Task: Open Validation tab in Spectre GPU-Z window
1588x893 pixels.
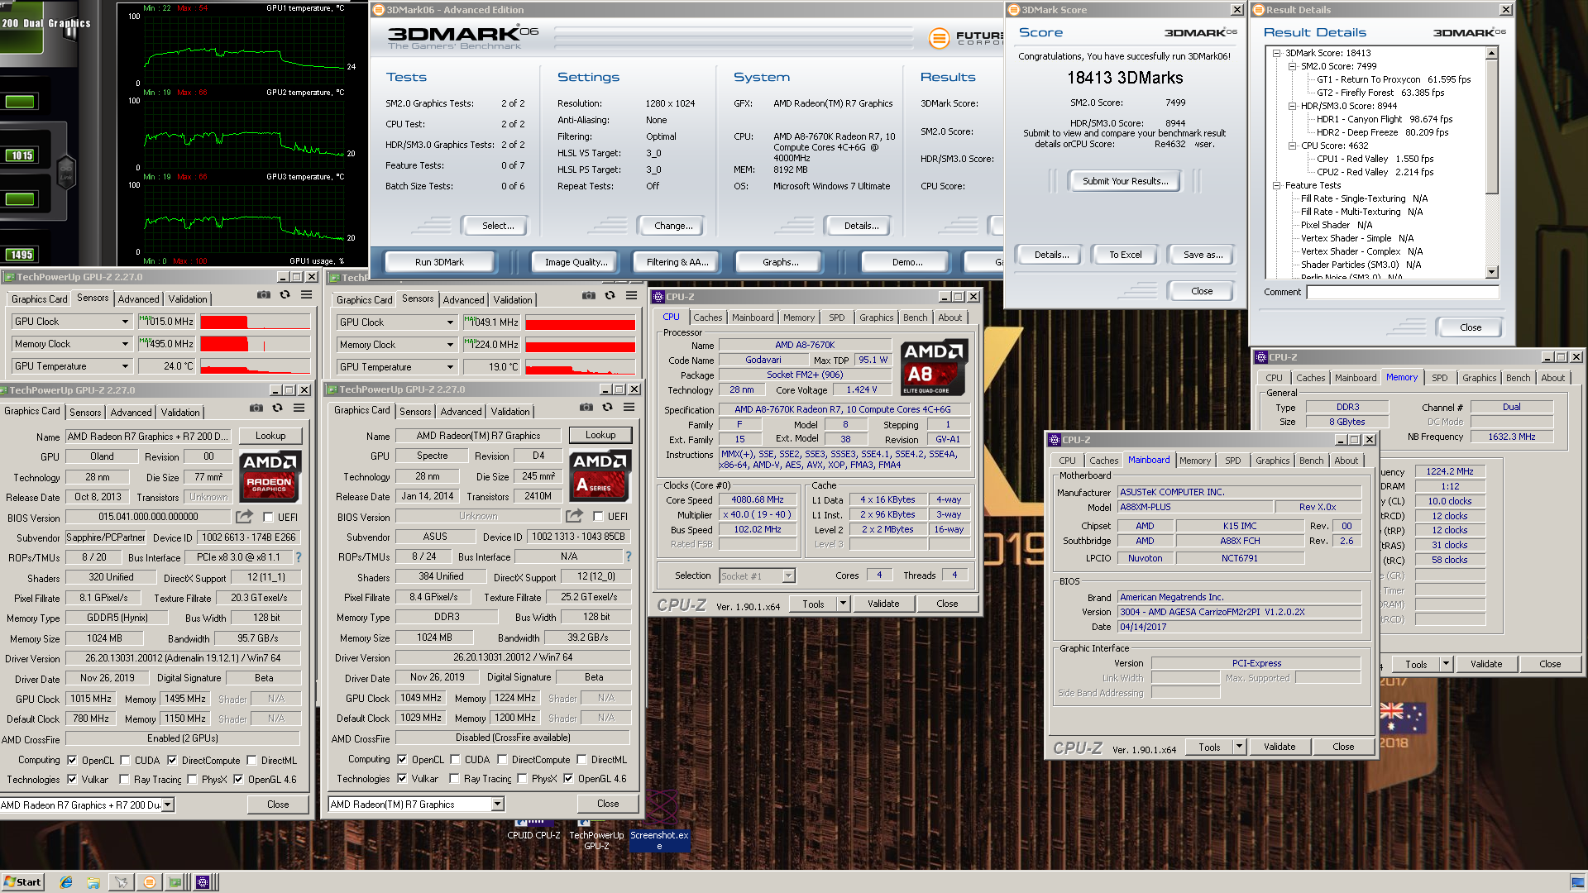Action: tap(510, 412)
